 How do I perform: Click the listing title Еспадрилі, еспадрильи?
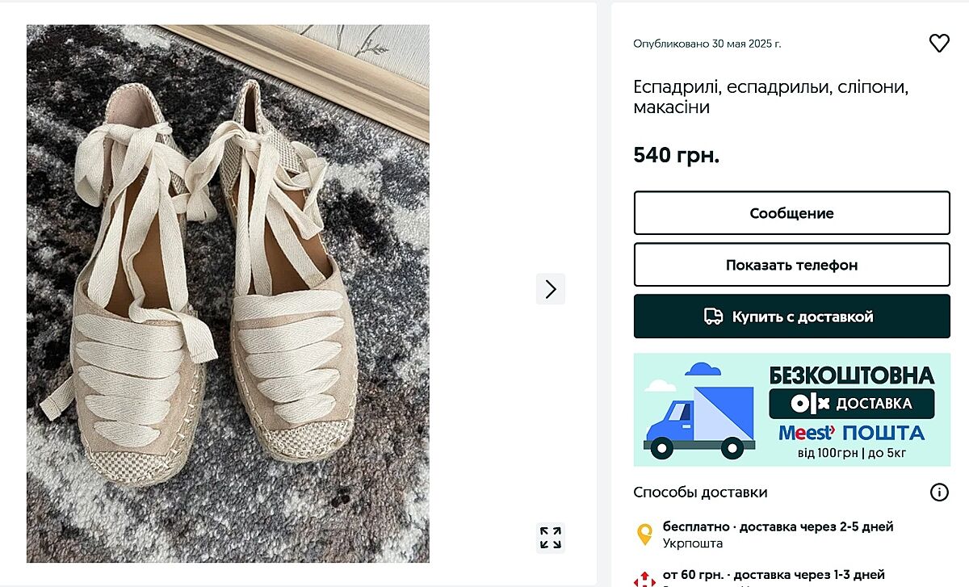coord(770,97)
